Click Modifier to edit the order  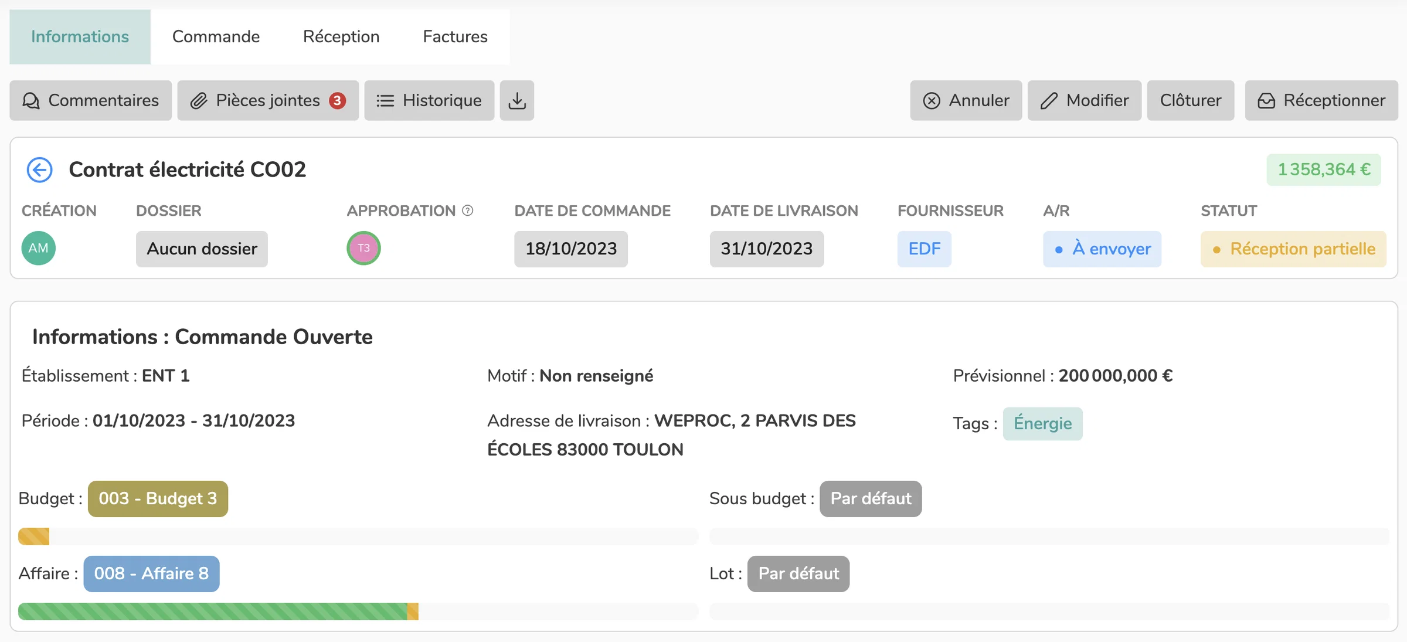coord(1085,100)
